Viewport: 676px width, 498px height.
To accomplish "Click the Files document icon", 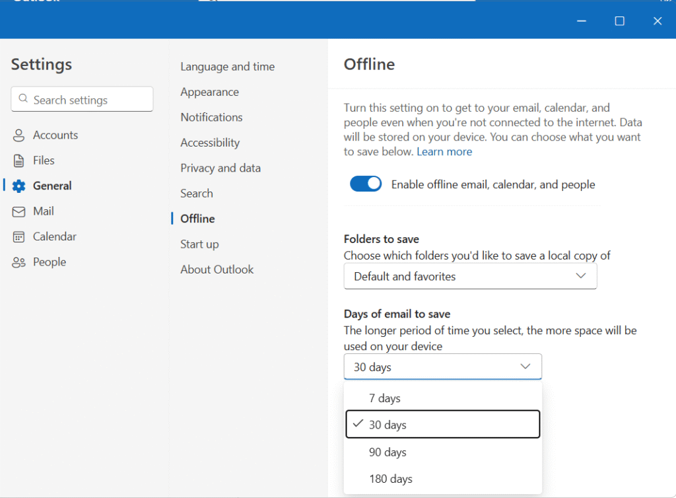I will click(x=19, y=160).
